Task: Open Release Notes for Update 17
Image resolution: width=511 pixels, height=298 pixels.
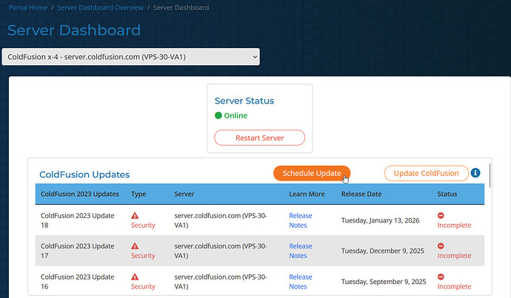Action: point(299,251)
